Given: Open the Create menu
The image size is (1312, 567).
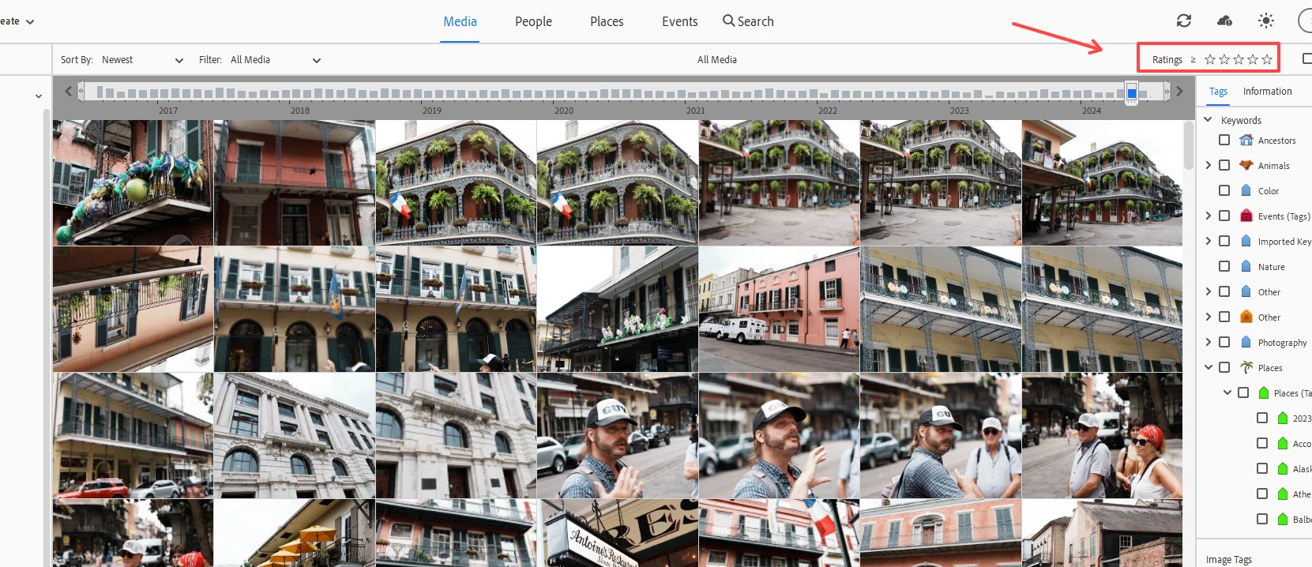Looking at the screenshot, I should tap(17, 21).
